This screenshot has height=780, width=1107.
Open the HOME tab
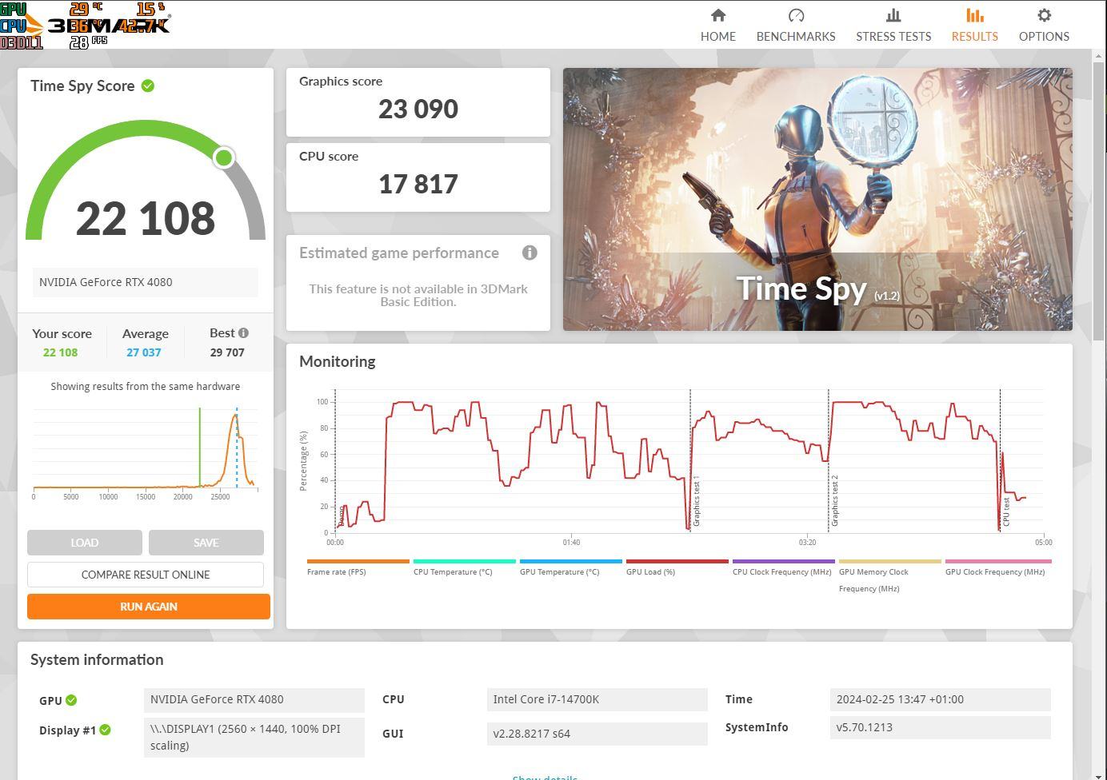tap(717, 26)
